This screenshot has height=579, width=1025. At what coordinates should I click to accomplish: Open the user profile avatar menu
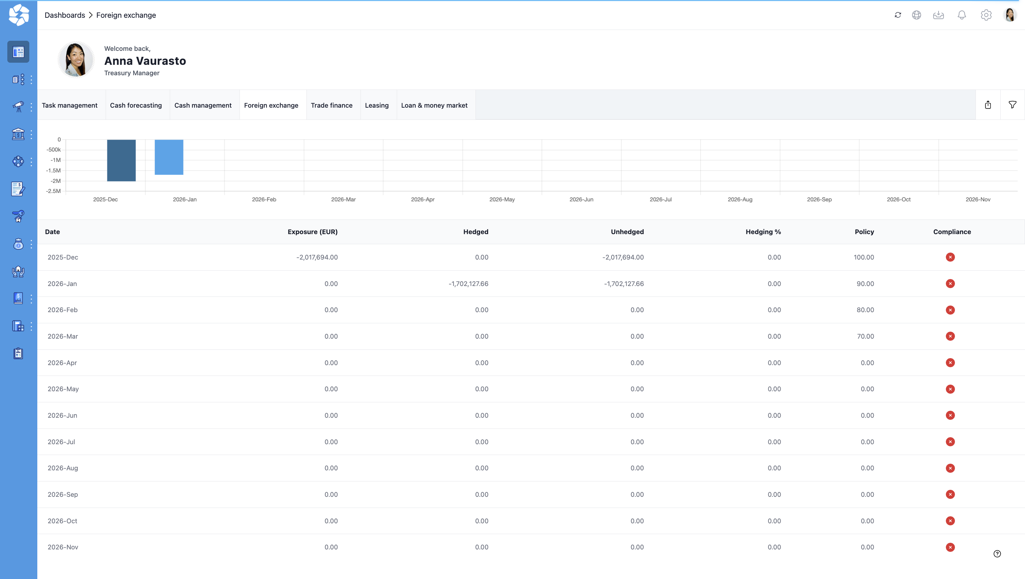click(1010, 15)
